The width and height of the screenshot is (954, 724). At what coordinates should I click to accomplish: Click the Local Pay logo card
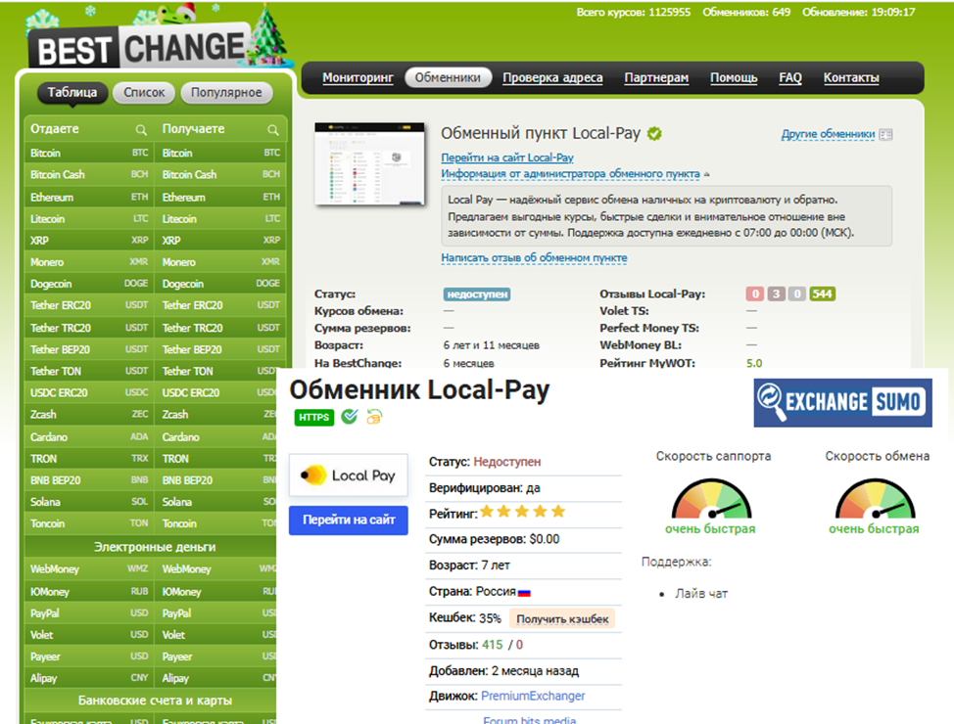pos(349,475)
